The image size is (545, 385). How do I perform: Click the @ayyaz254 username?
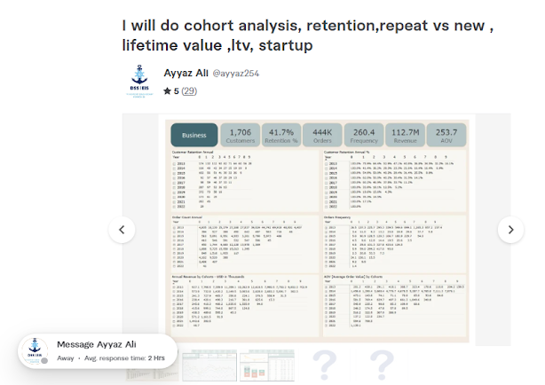click(x=235, y=74)
